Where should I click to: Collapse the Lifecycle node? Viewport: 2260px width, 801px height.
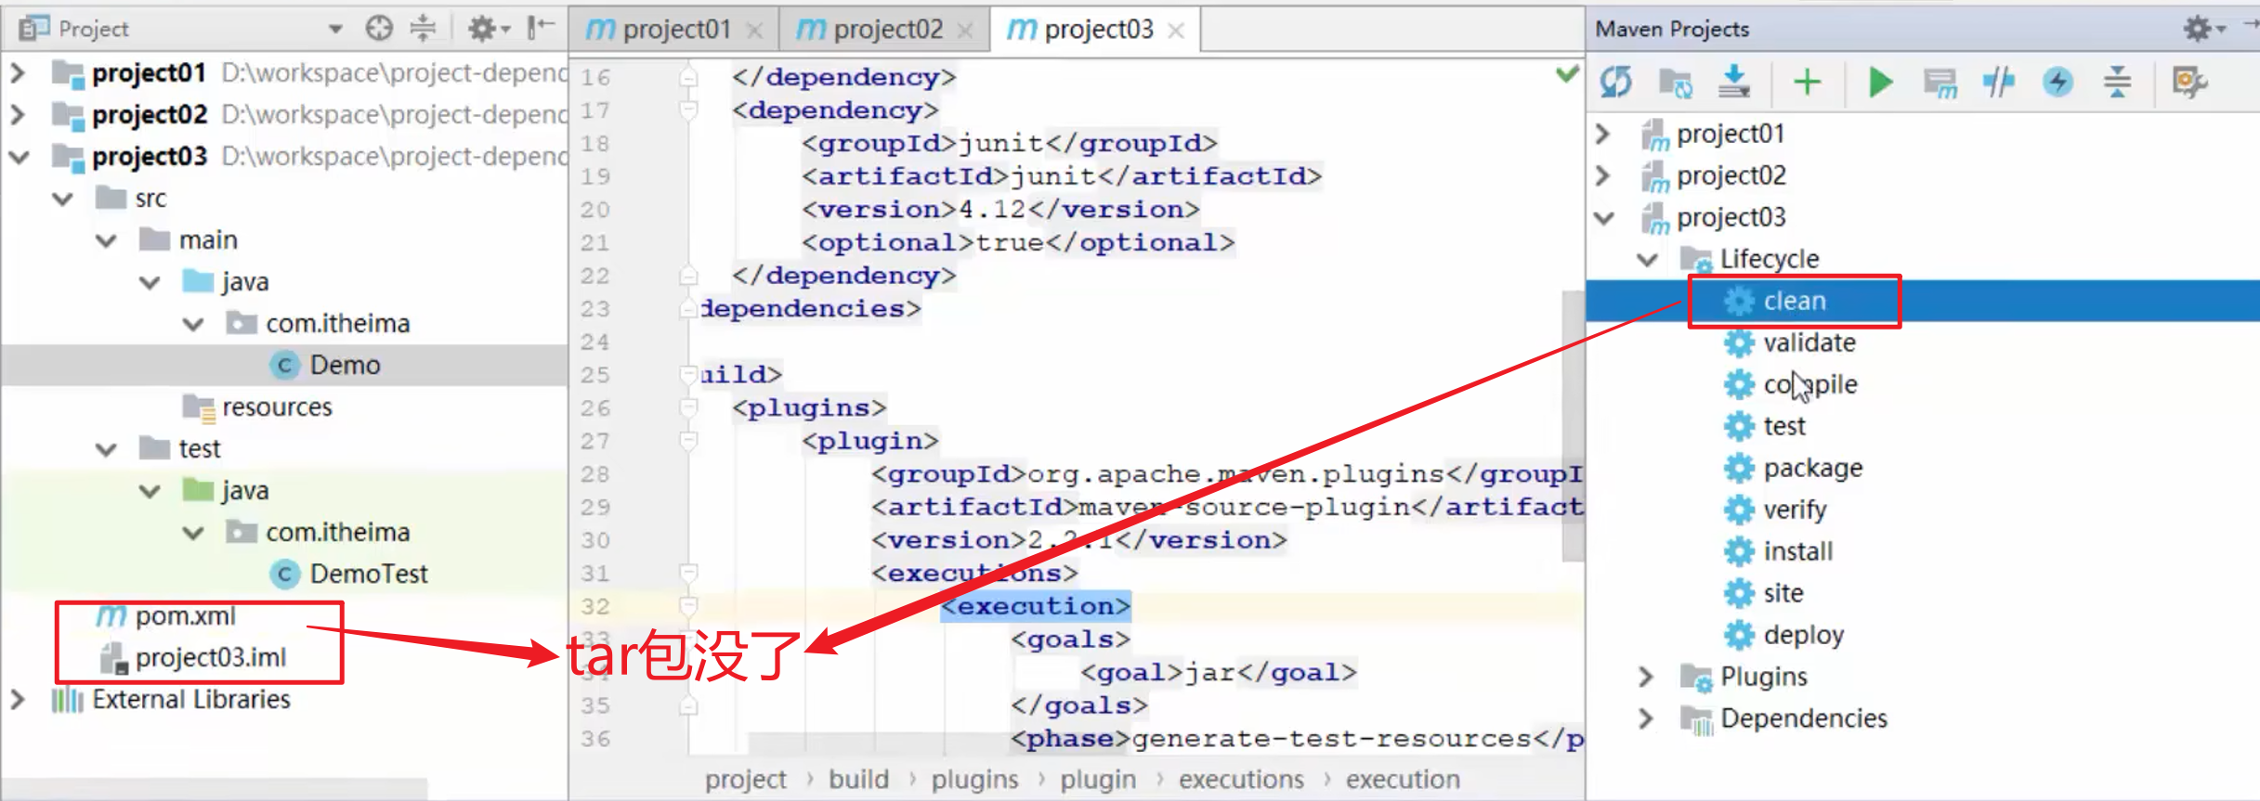point(1647,259)
